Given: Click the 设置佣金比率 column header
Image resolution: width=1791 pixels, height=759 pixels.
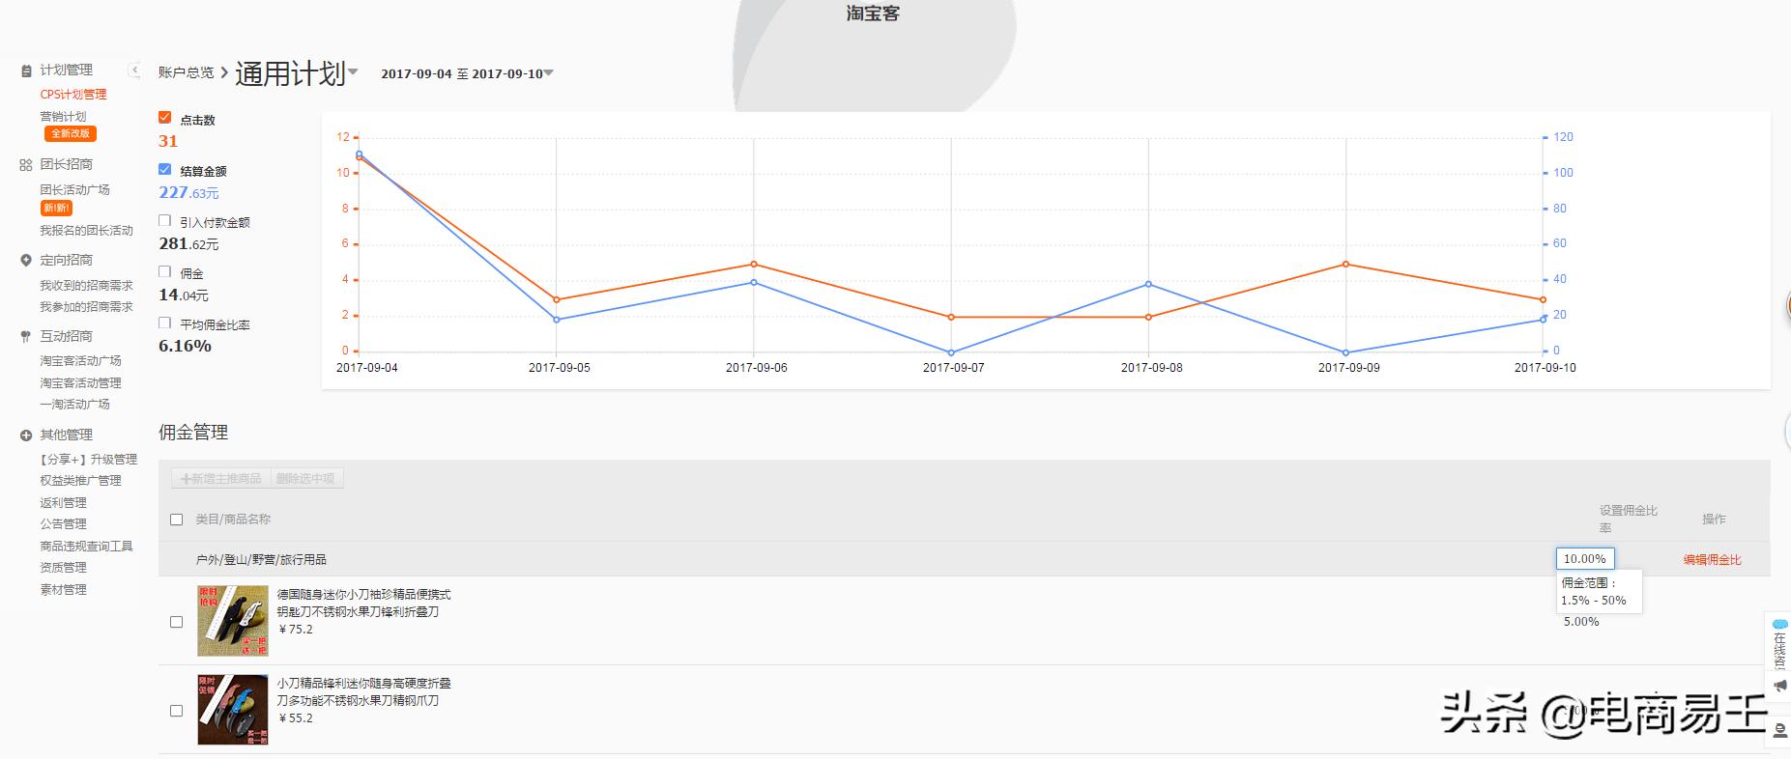Looking at the screenshot, I should (x=1628, y=520).
